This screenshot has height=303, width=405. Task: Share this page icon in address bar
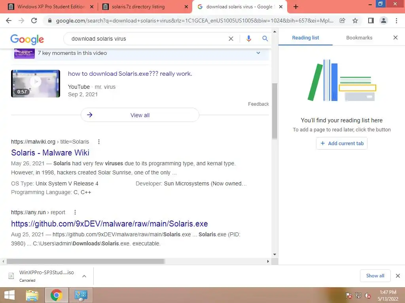point(343,21)
